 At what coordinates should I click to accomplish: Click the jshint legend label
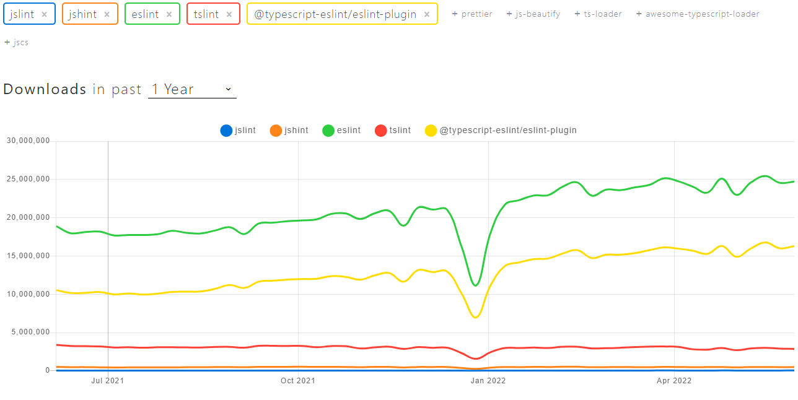tap(296, 130)
